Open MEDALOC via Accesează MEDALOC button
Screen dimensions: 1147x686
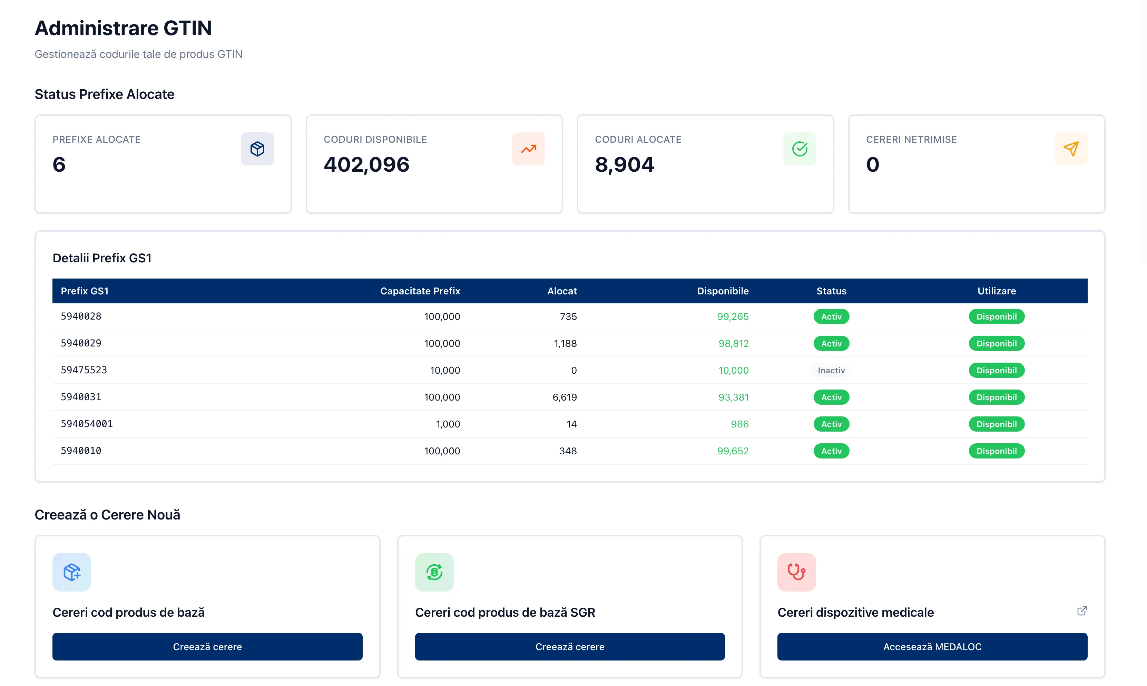[x=932, y=646]
